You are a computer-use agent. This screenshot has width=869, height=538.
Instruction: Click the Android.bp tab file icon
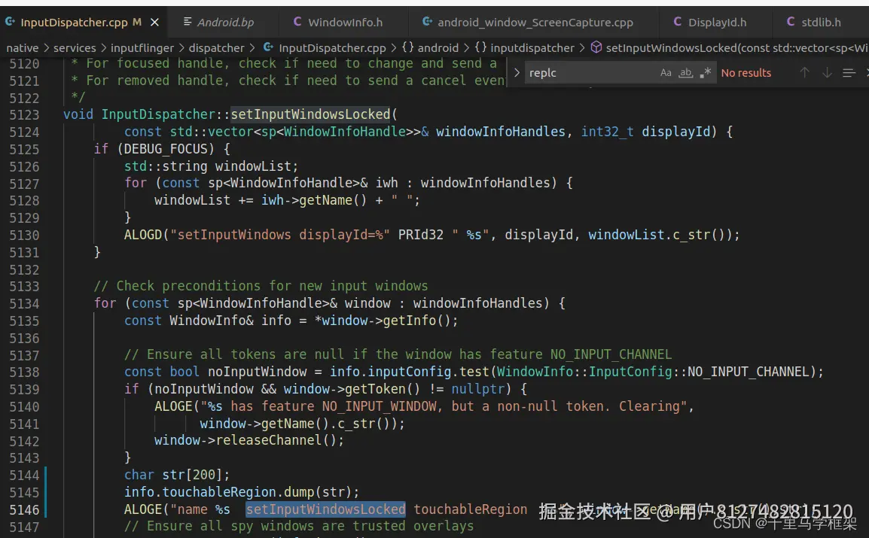click(x=188, y=22)
